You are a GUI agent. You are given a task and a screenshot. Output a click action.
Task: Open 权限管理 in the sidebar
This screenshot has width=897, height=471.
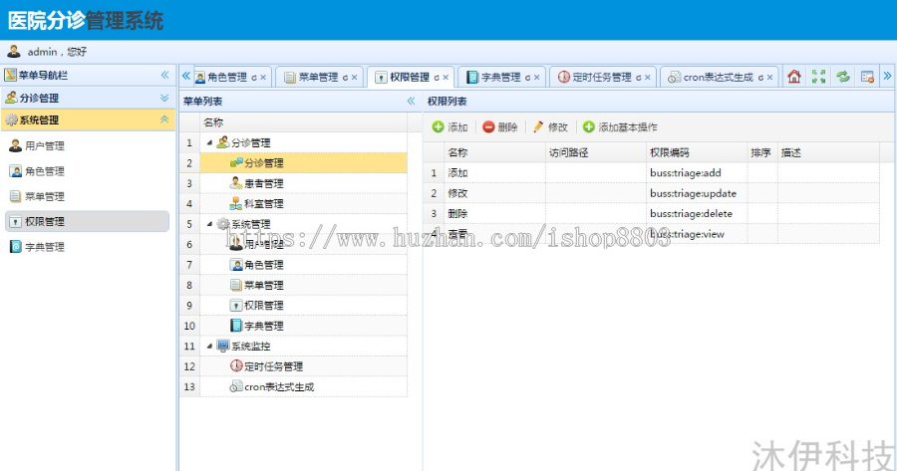(87, 221)
